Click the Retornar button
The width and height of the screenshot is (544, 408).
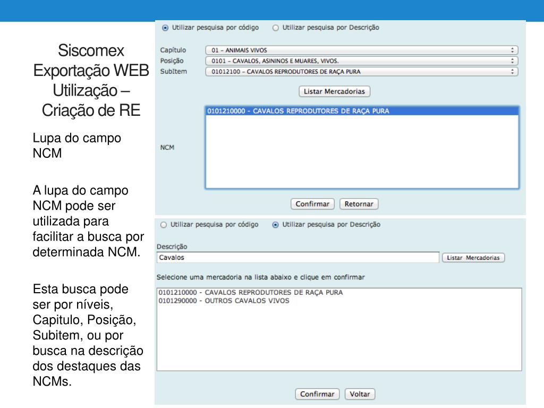coord(359,204)
